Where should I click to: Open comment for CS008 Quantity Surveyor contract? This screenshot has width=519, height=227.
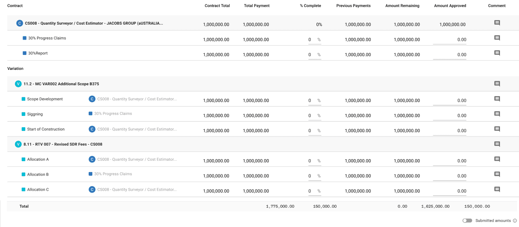[497, 23]
